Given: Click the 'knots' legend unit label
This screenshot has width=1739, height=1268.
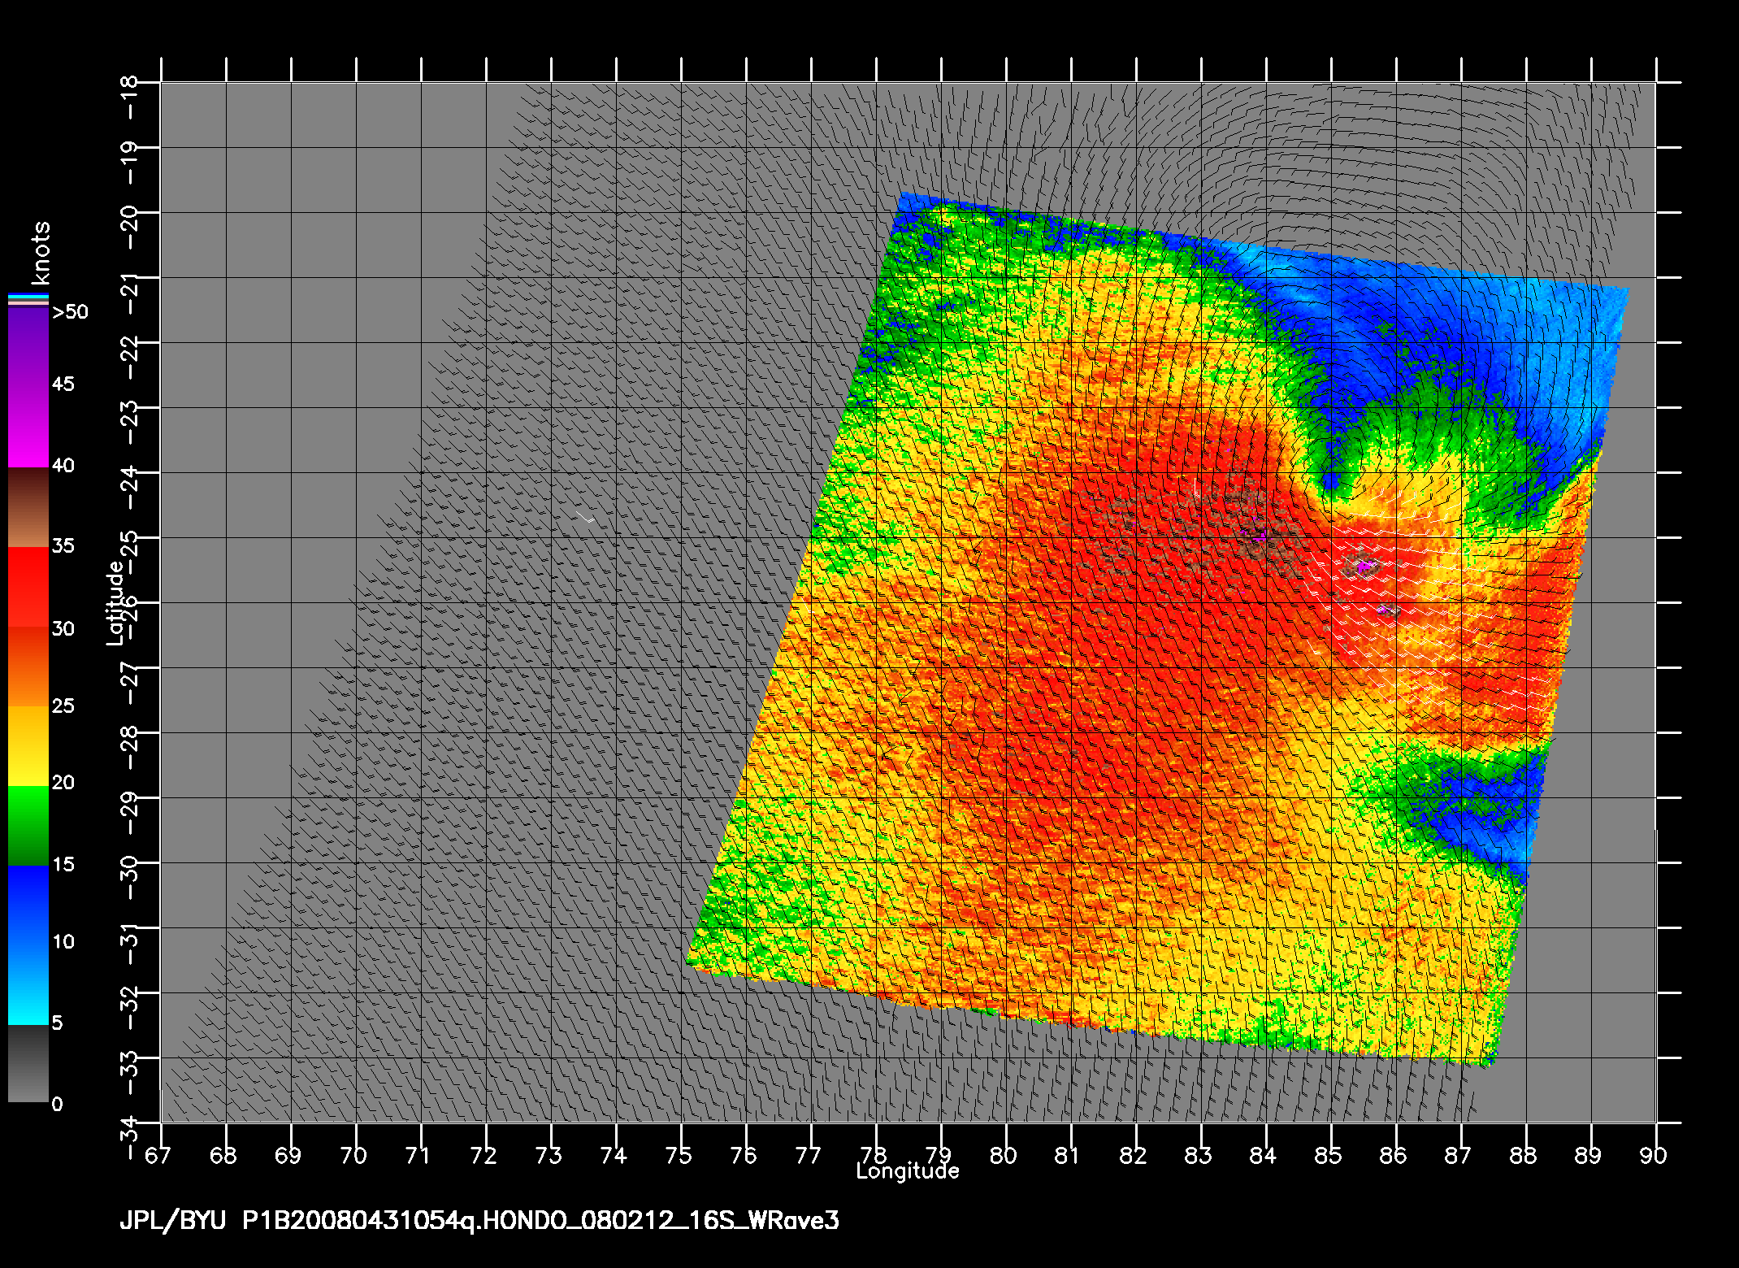Looking at the screenshot, I should (40, 252).
